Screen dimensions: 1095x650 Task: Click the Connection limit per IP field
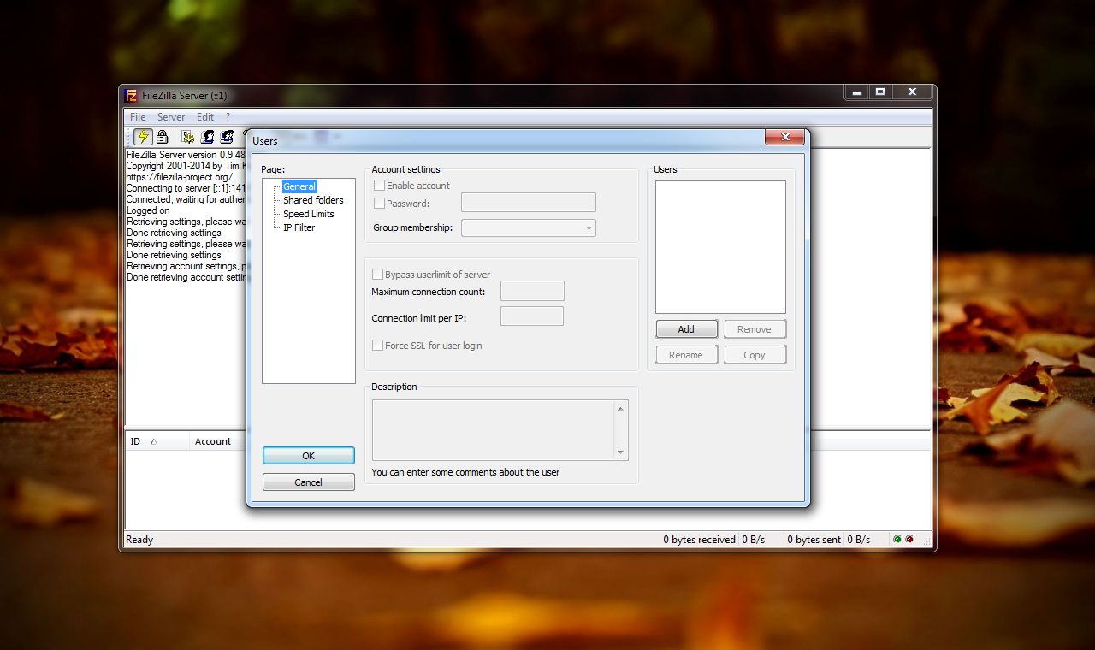coord(532,316)
